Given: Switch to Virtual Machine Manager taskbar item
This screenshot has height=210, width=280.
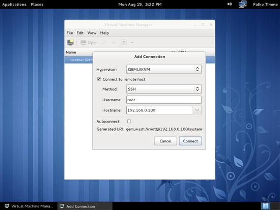Looking at the screenshot, I should [x=30, y=206].
